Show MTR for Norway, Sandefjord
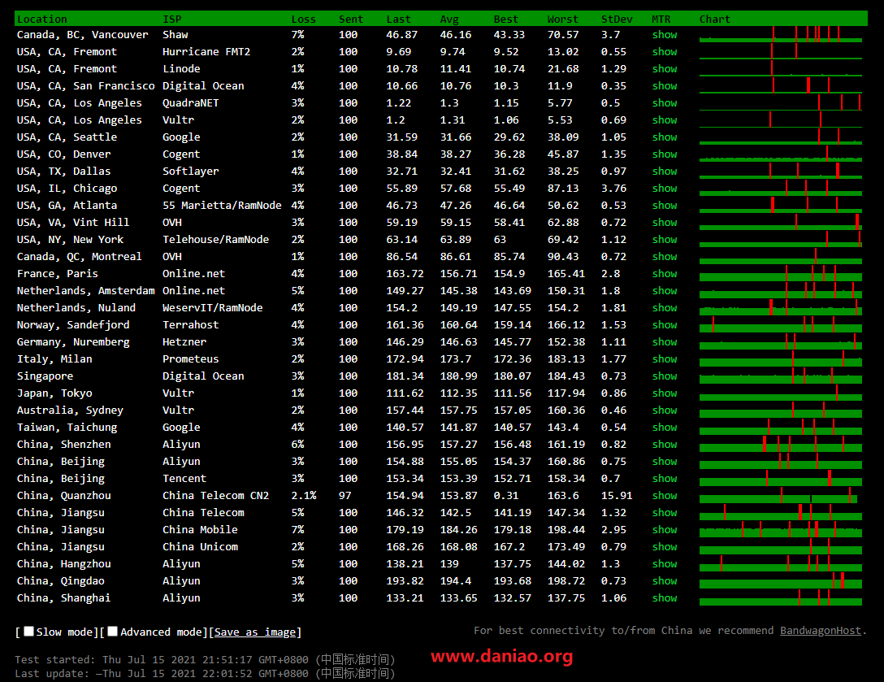The image size is (884, 682). tap(664, 324)
